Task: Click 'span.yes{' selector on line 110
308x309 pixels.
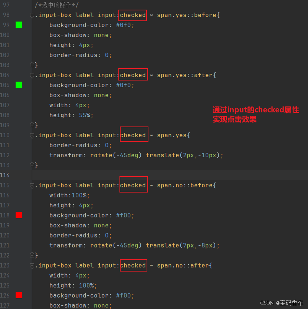Action: click(x=174, y=135)
